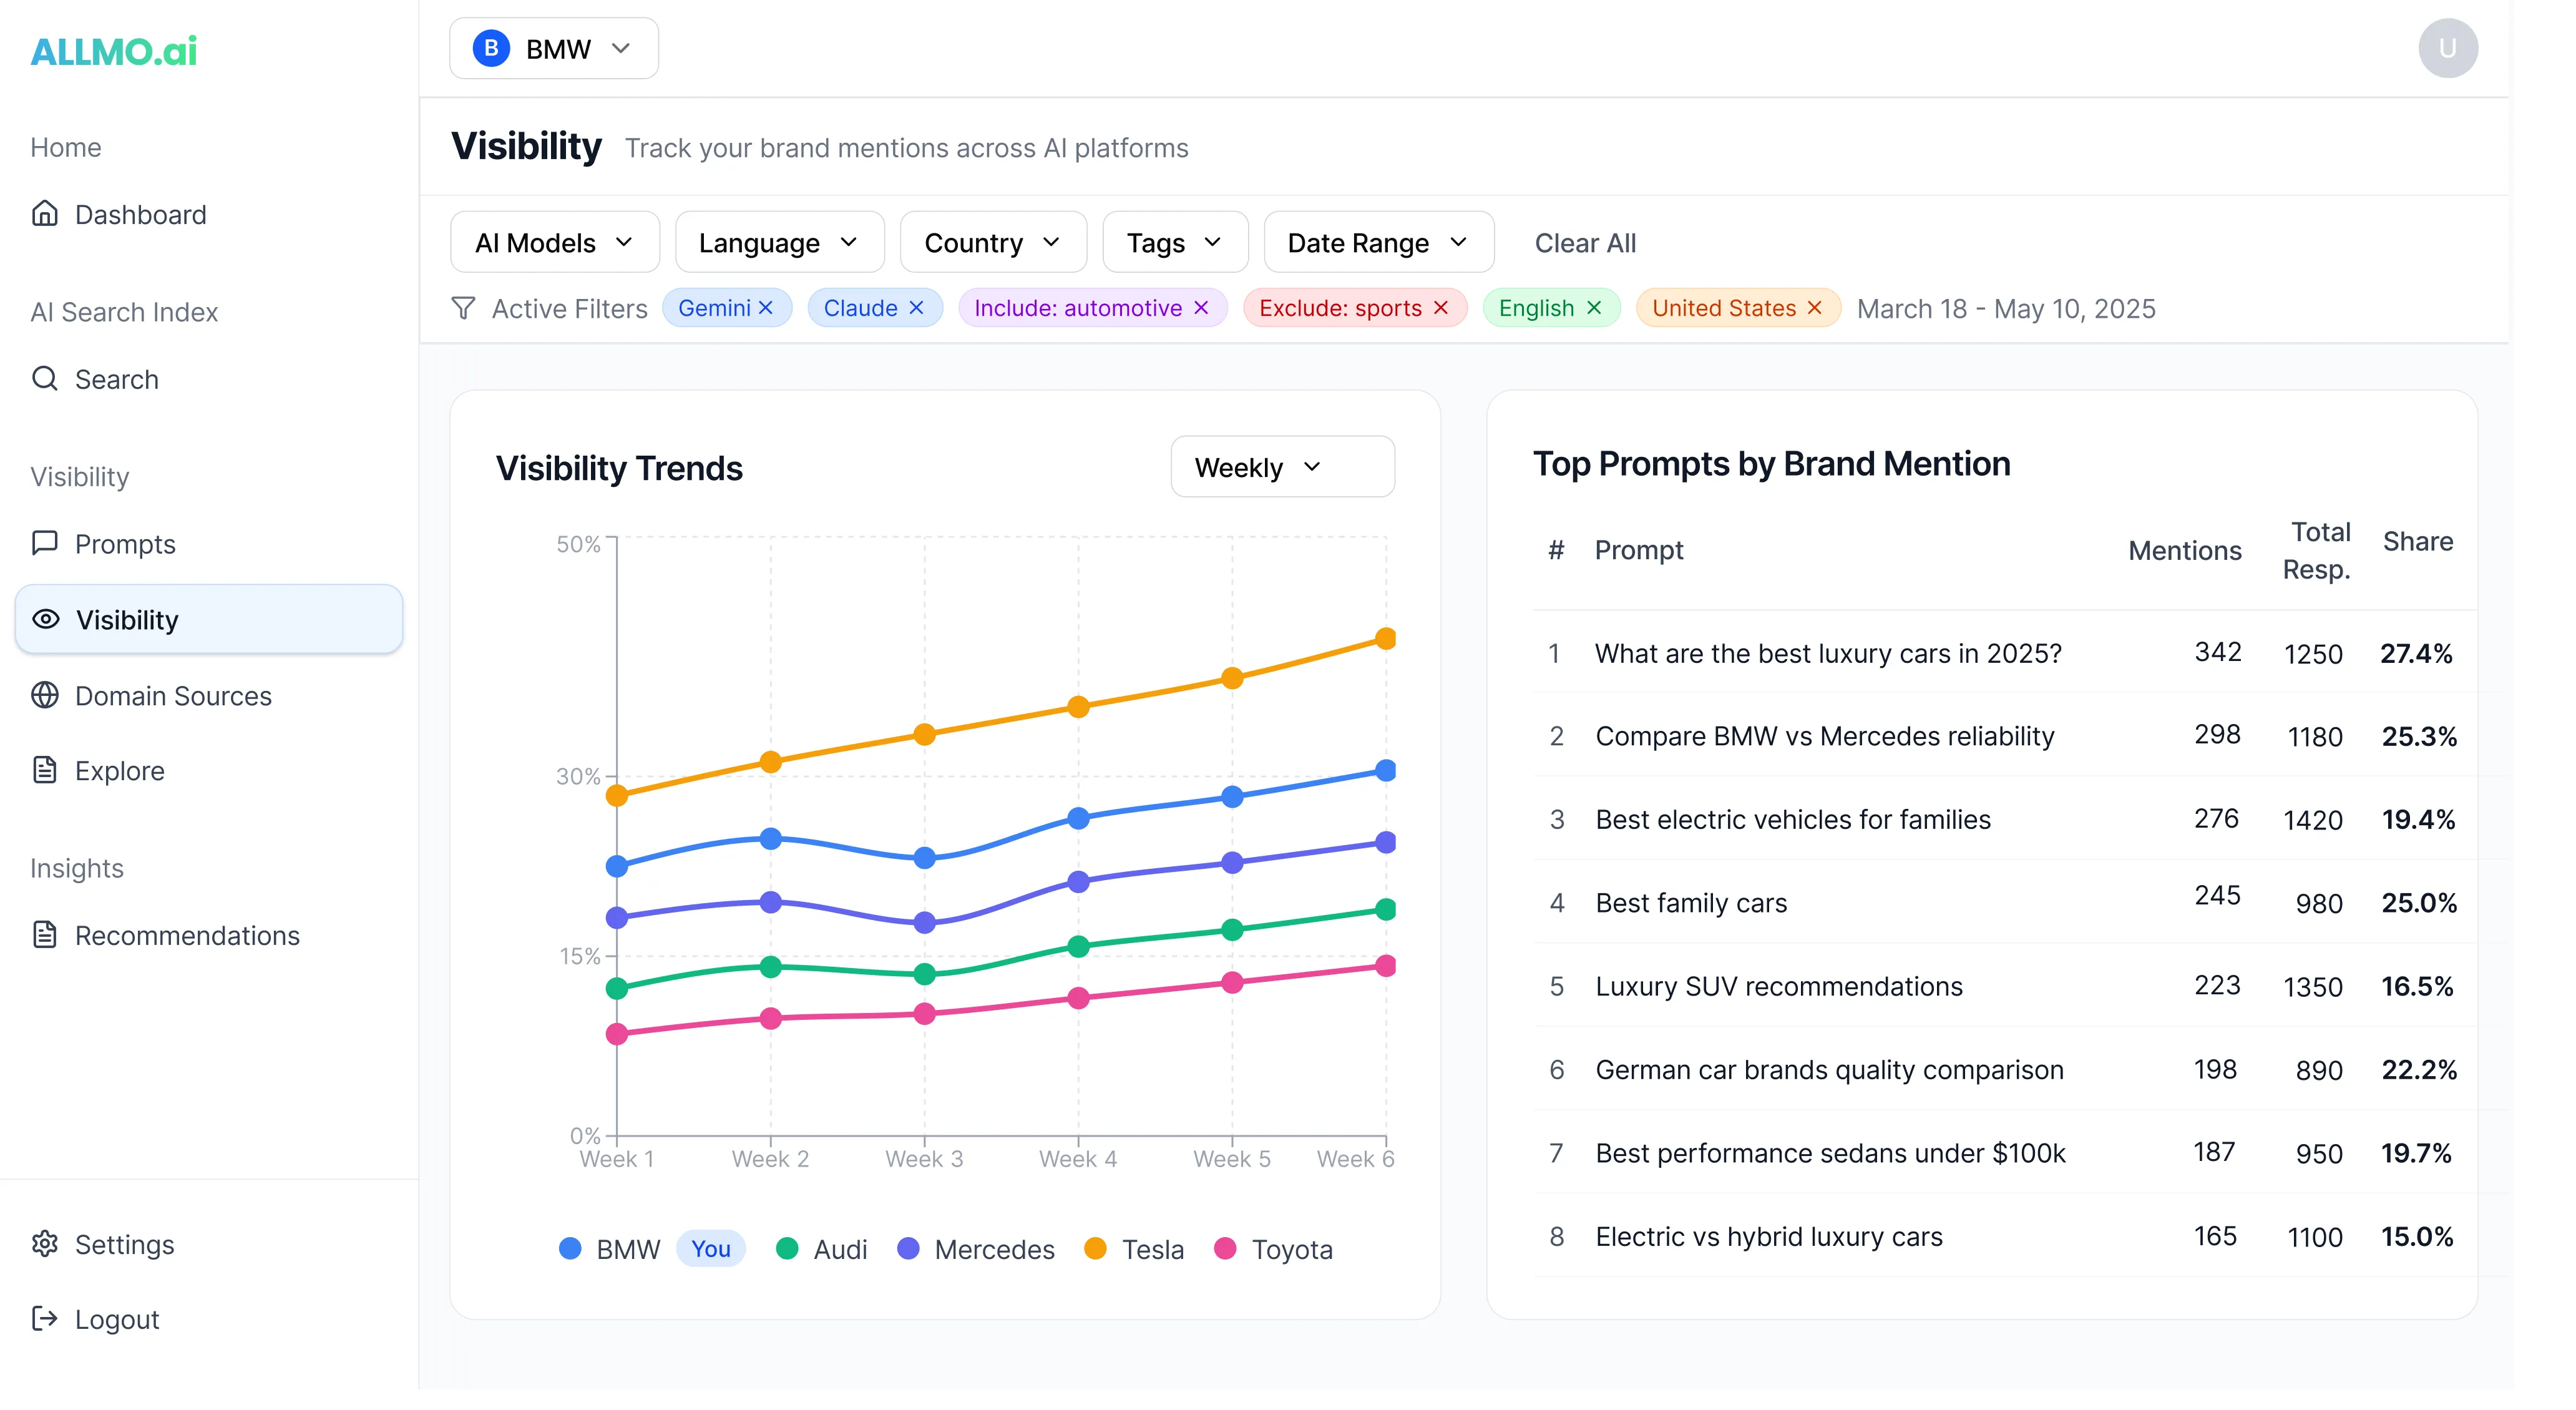Open prompt 'Electric vs hybrid luxury cars'
Viewport: 2576px width, 1410px height.
1768,1236
